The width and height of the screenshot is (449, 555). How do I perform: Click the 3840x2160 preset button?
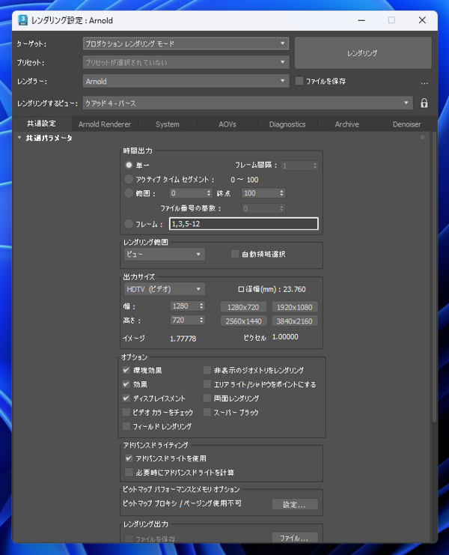295,321
